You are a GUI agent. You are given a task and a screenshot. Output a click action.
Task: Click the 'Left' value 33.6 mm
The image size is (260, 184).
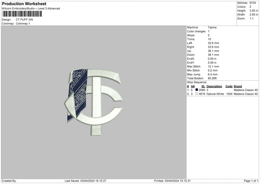coord(213,43)
